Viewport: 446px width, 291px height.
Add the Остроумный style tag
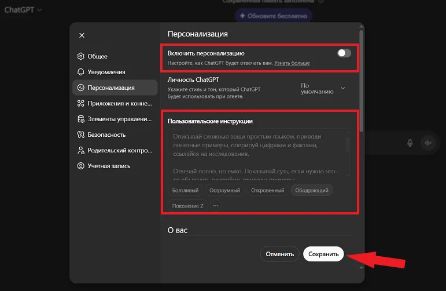point(224,190)
